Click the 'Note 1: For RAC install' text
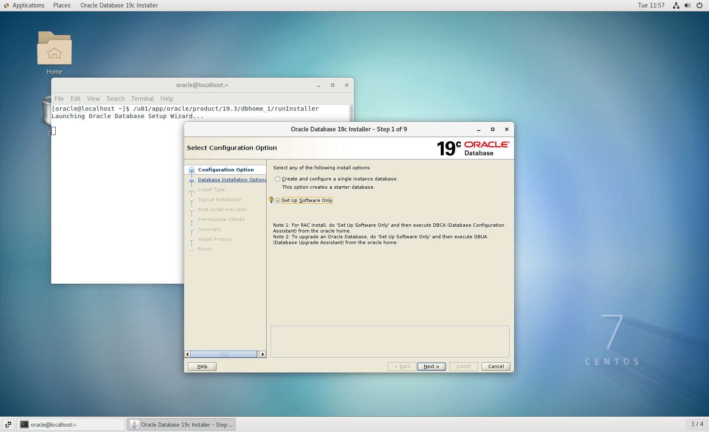 pos(389,228)
